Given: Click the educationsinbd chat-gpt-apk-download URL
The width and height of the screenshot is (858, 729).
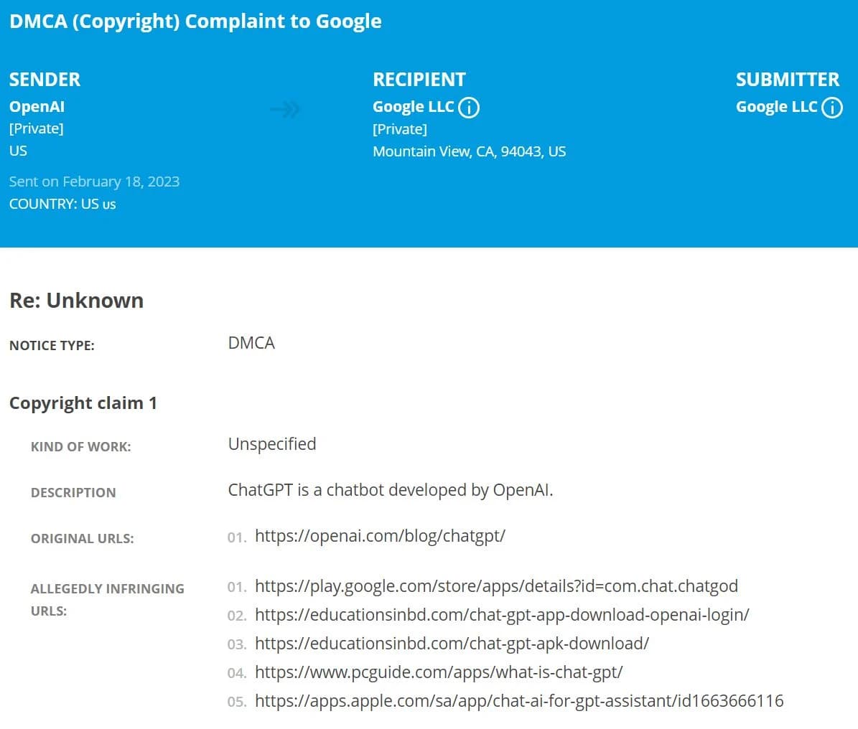Looking at the screenshot, I should coord(452,644).
